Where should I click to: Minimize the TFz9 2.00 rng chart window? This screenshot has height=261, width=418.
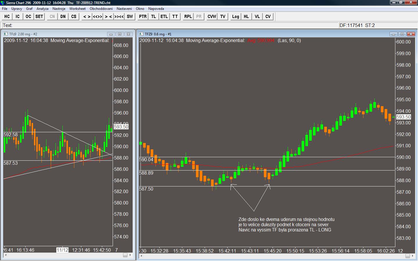111,34
